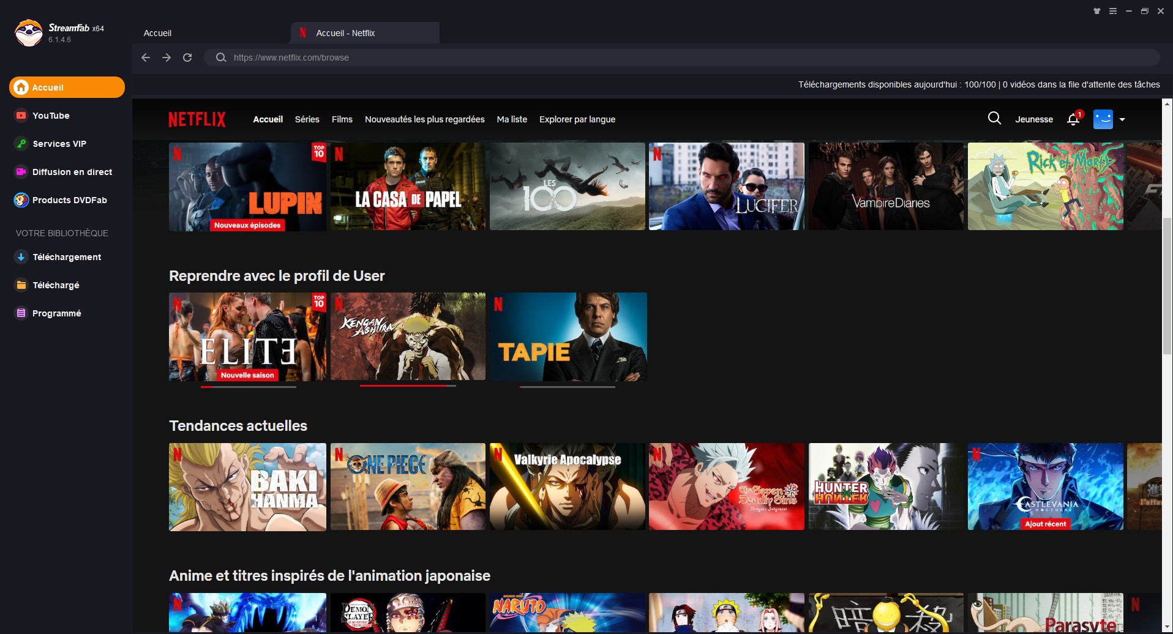Open Baki Hanma thumbnail
The height and width of the screenshot is (634, 1173).
[x=247, y=487]
